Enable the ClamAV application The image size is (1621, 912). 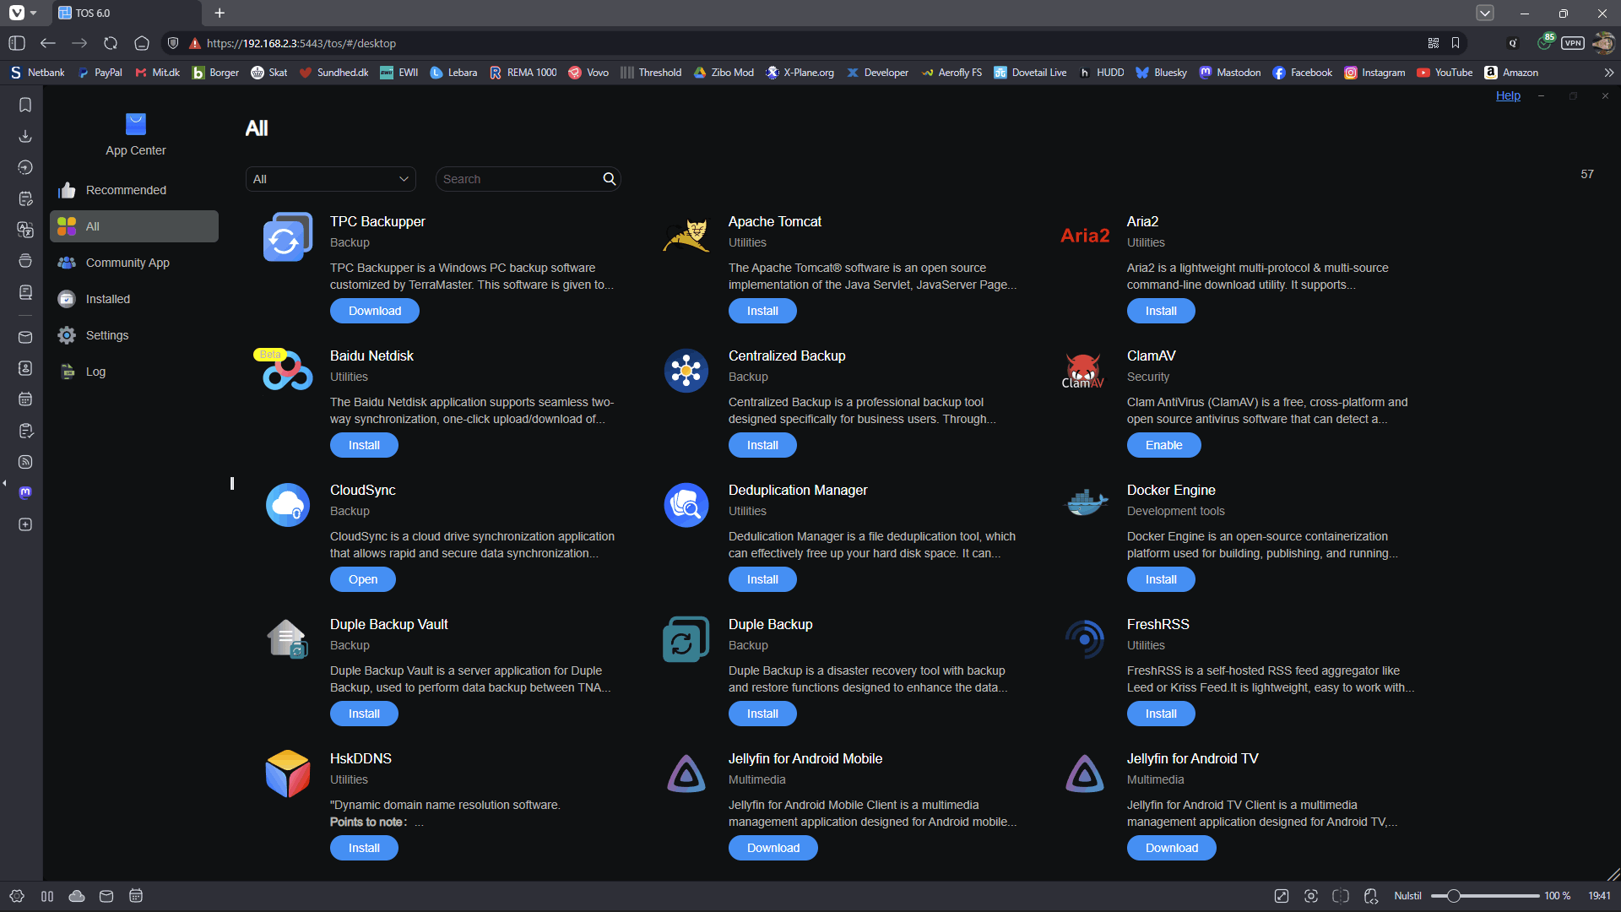coord(1163,445)
